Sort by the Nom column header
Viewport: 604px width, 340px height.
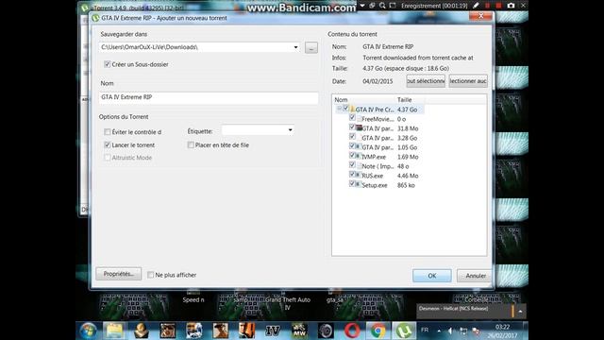click(x=363, y=100)
